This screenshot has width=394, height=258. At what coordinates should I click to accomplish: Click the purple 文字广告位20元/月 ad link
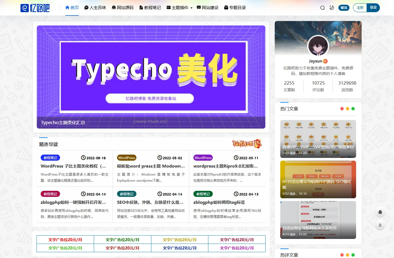tap(237, 248)
